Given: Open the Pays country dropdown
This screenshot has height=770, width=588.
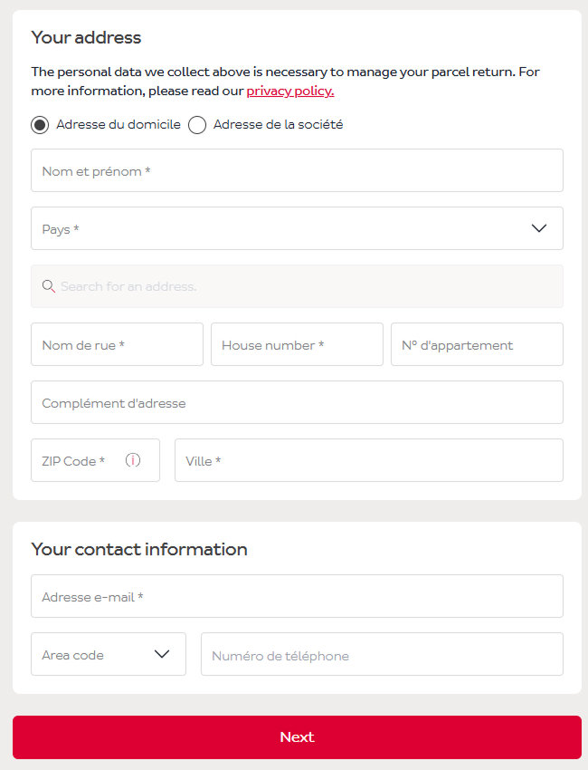Looking at the screenshot, I should click(280, 228).
